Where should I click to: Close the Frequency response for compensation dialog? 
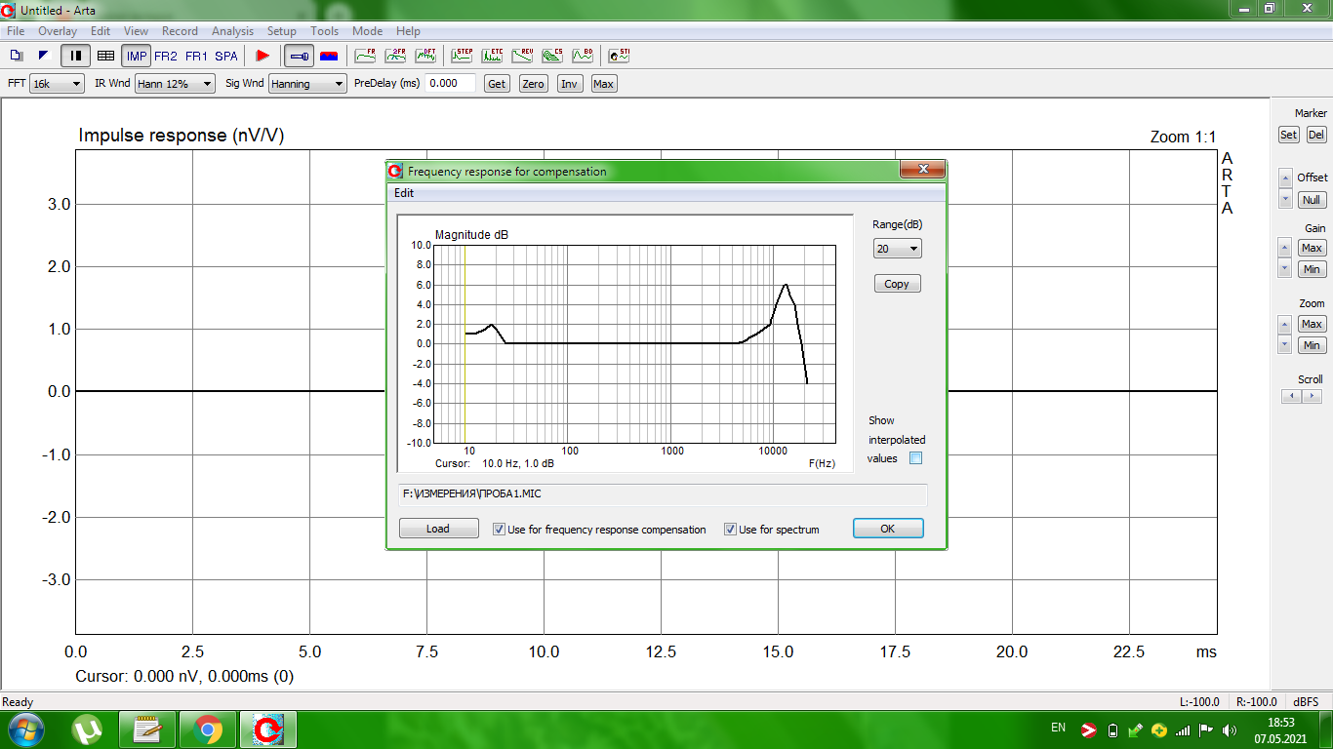click(921, 170)
